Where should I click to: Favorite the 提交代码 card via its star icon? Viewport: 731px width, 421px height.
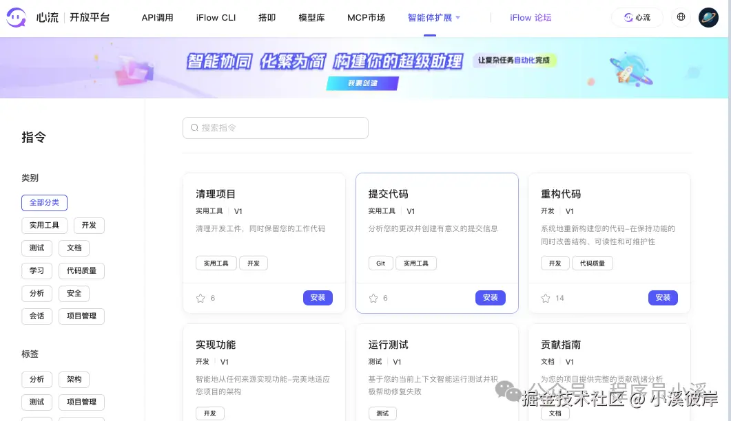coord(373,298)
